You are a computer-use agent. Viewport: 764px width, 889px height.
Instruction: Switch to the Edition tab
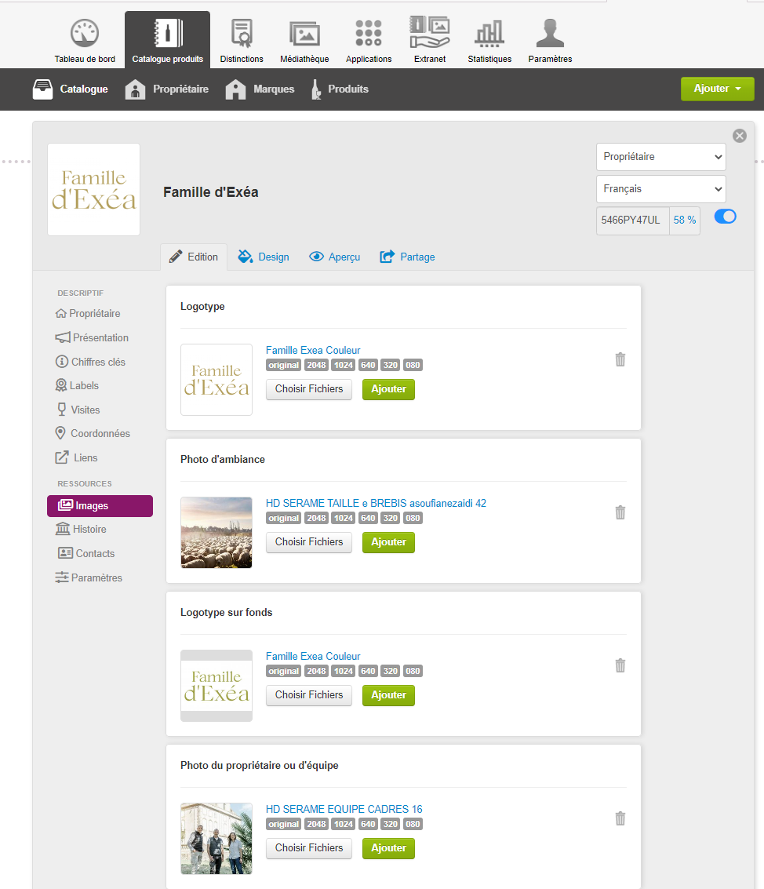point(194,257)
